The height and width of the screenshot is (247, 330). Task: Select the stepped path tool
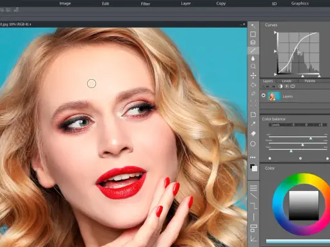[x=254, y=206]
